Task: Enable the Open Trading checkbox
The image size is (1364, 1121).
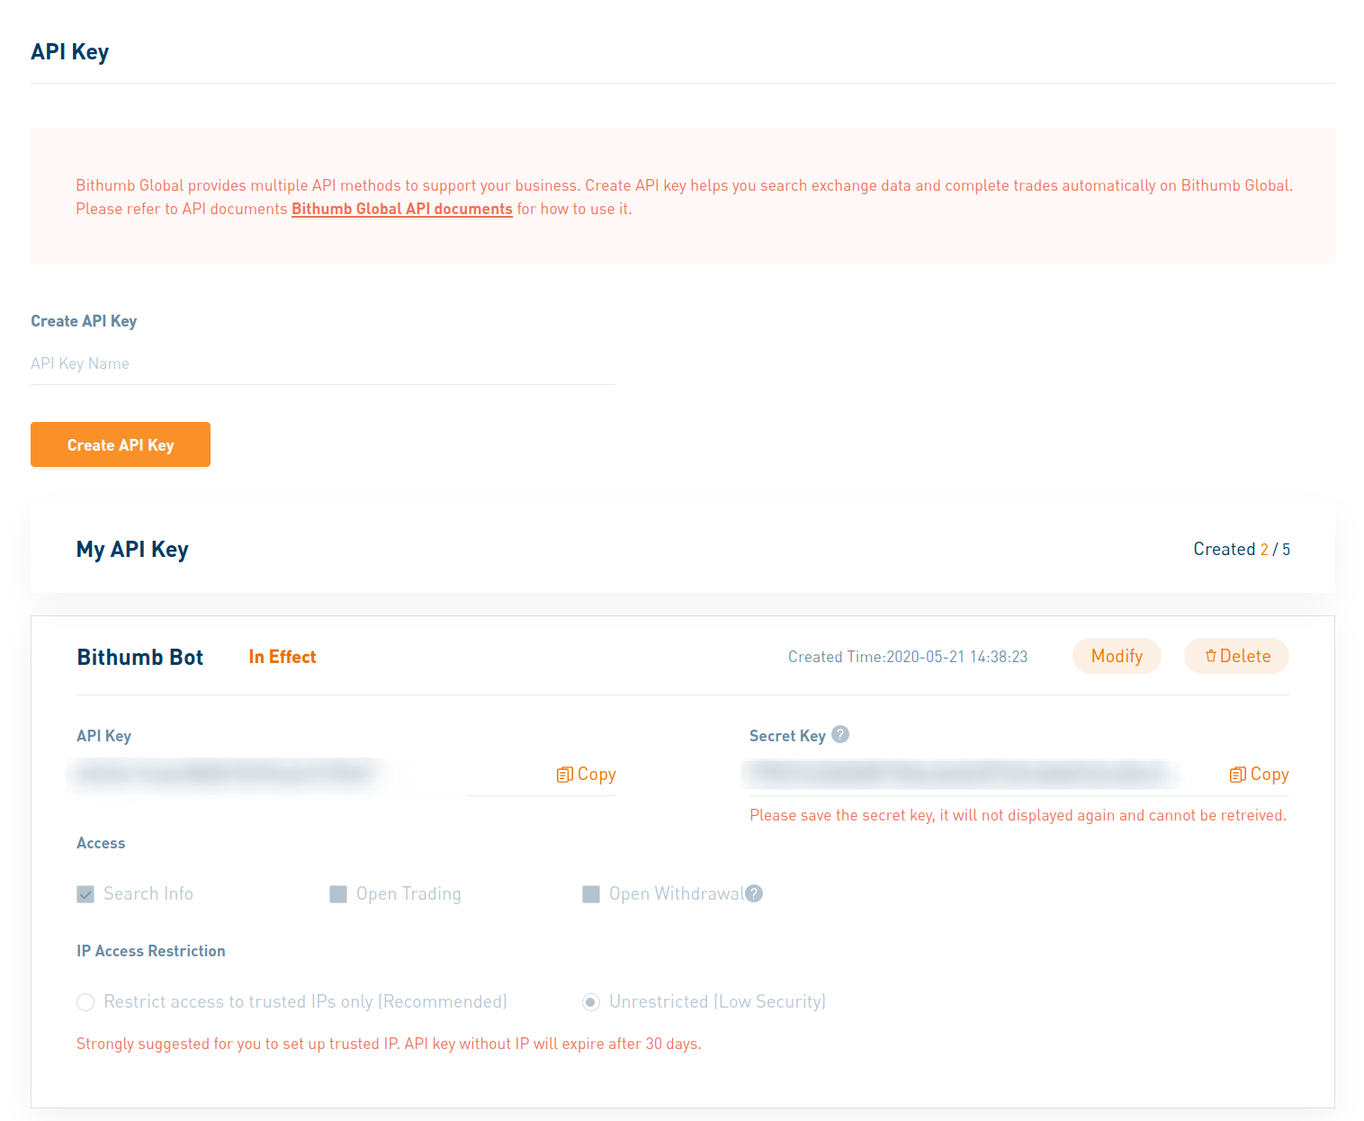Action: [338, 894]
